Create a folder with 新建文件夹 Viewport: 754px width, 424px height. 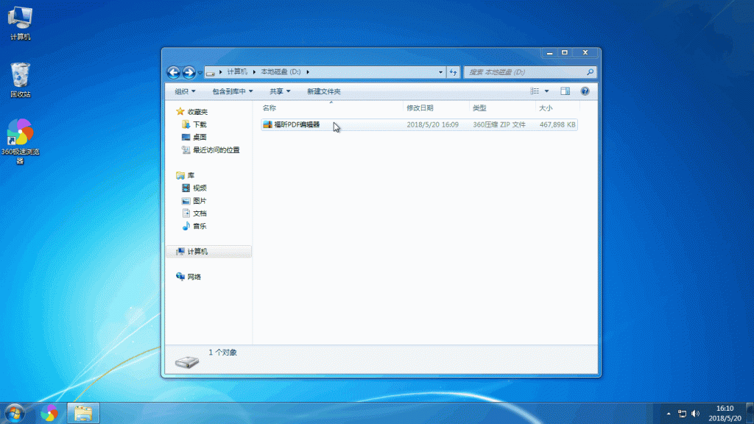tap(324, 91)
